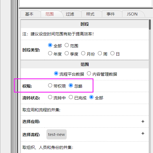Screen dimensions: 153x153
Task: Click the 范围 section header
Action: click(x=85, y=65)
